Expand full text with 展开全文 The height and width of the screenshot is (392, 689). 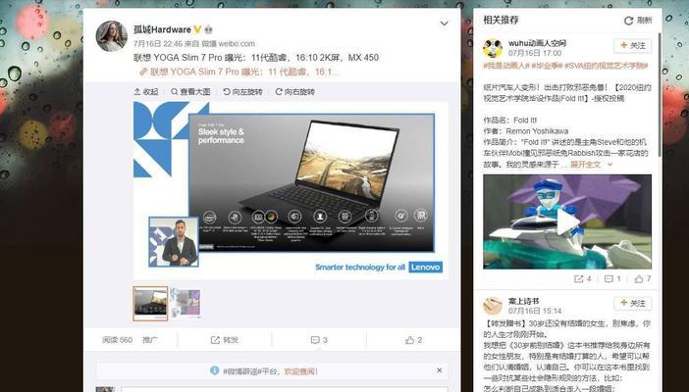click(x=591, y=165)
